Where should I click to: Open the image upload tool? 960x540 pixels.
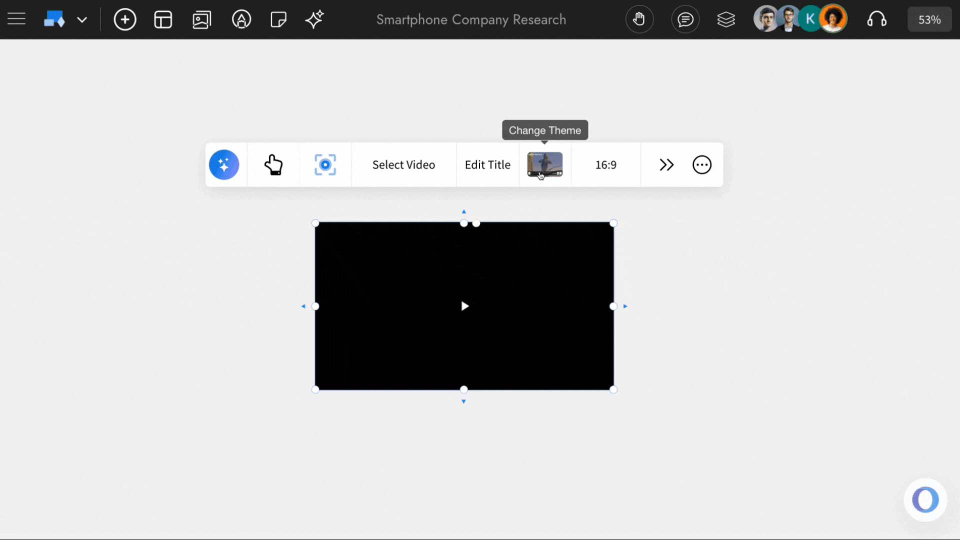coord(201,19)
